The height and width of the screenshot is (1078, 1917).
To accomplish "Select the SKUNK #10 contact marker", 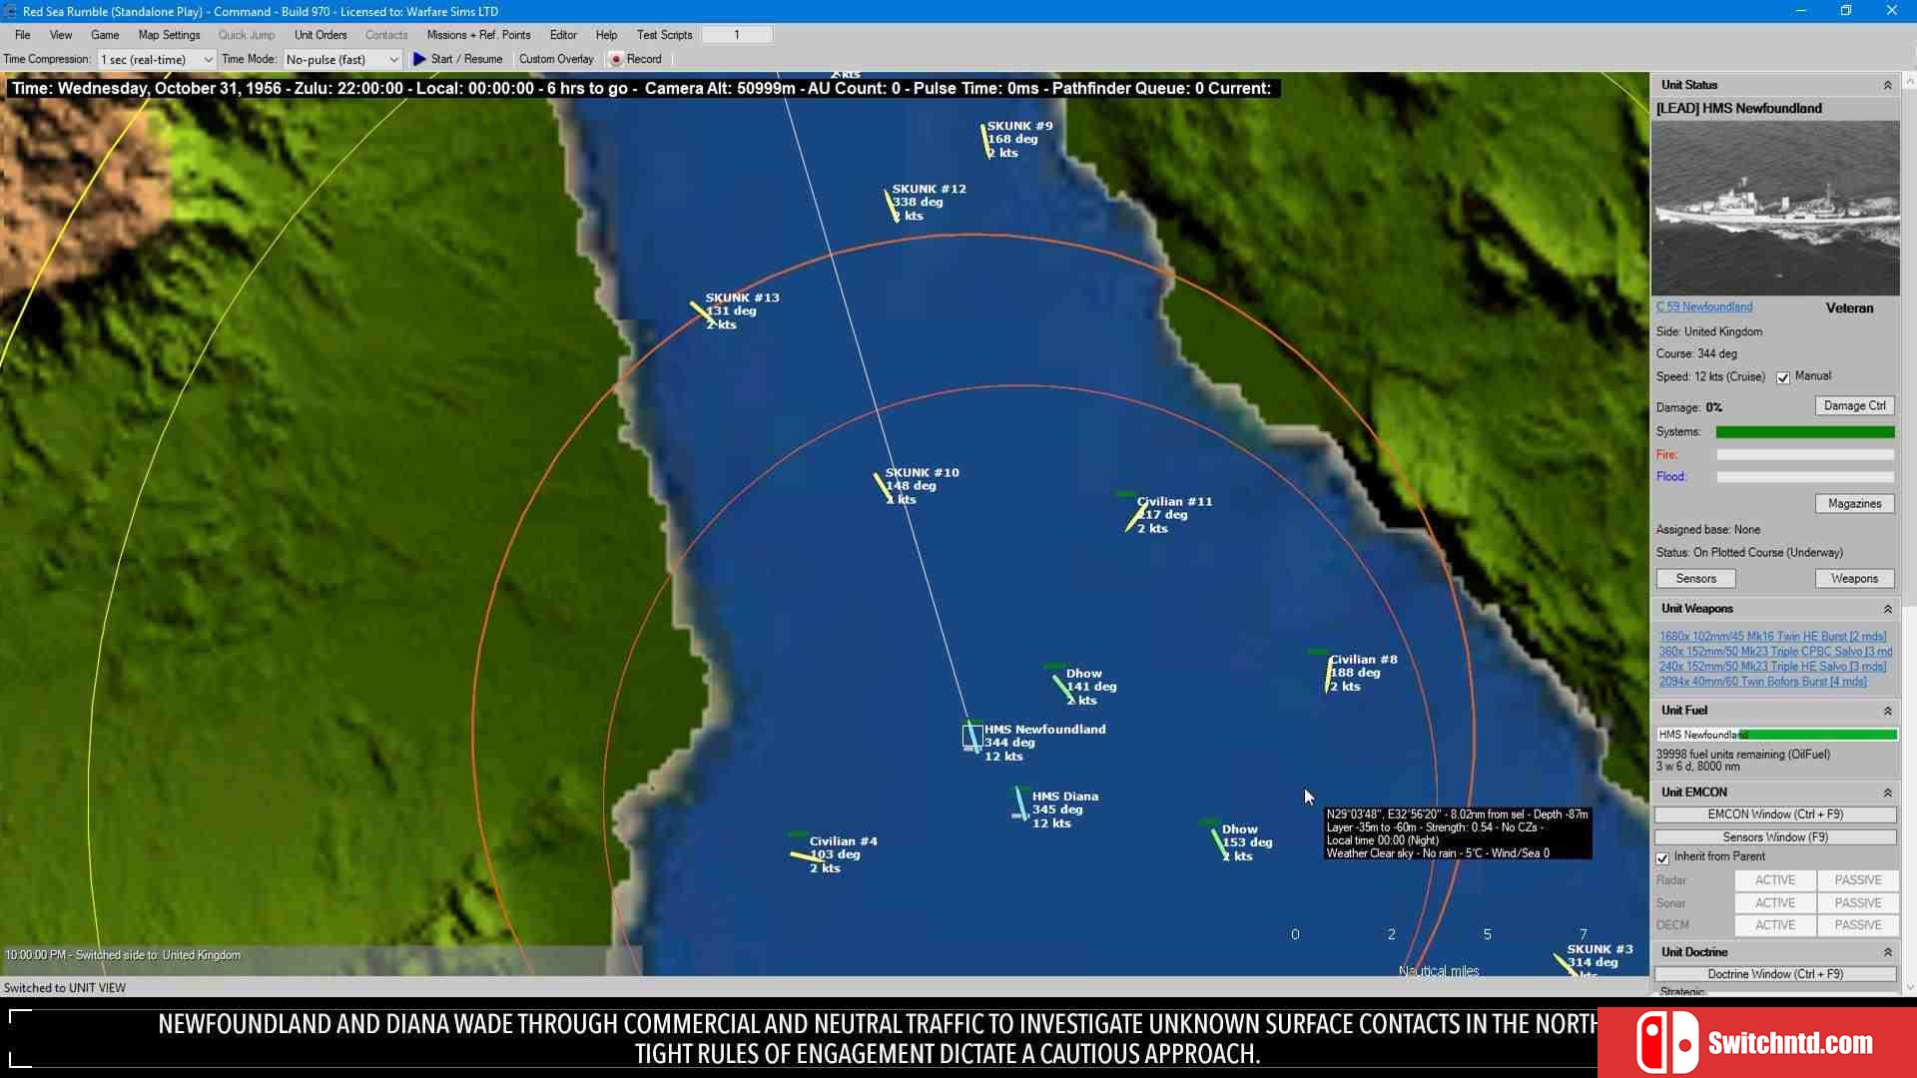I will coord(884,487).
